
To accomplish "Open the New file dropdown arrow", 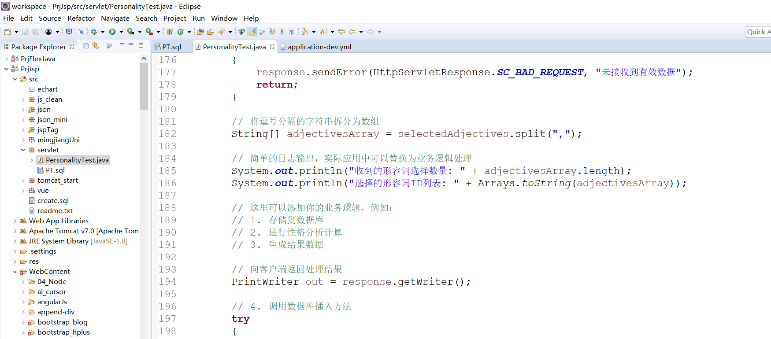I will pos(16,32).
